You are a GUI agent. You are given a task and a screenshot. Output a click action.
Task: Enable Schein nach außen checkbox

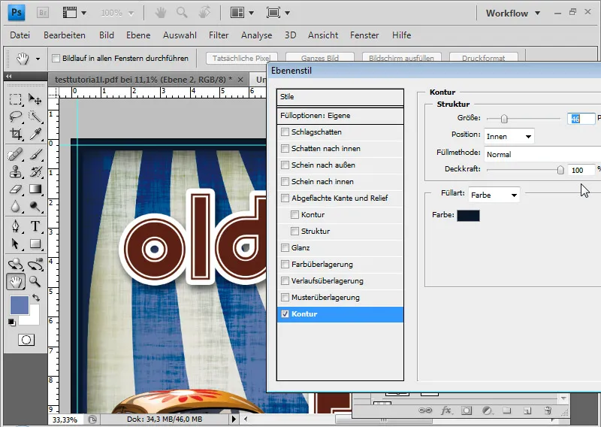click(285, 165)
